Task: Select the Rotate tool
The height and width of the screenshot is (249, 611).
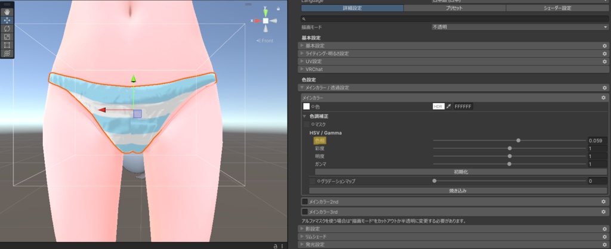Action: point(7,29)
